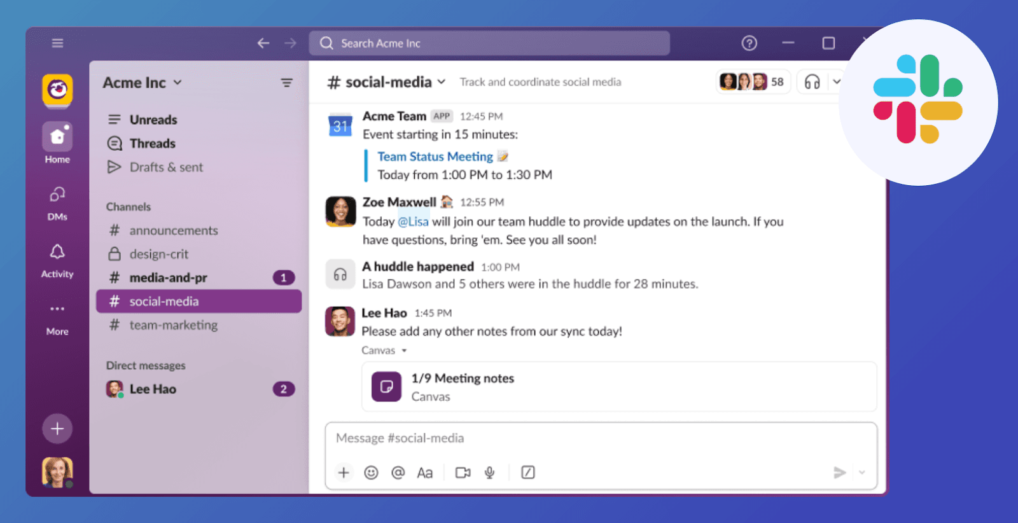This screenshot has height=523, width=1018.
Task: Switch to the Activity tab
Action: pyautogui.click(x=57, y=261)
